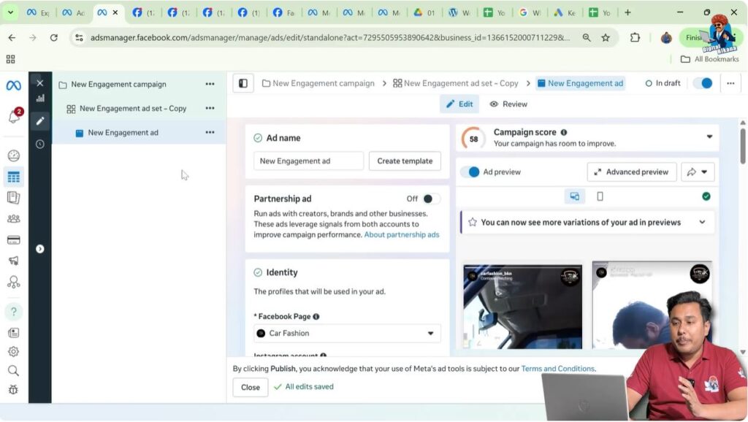Open Ads reporting icon in sidebar

click(x=14, y=197)
